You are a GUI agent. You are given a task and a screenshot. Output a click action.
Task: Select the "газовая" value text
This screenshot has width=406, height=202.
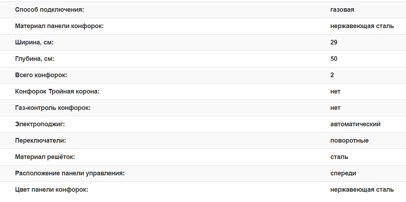point(342,10)
